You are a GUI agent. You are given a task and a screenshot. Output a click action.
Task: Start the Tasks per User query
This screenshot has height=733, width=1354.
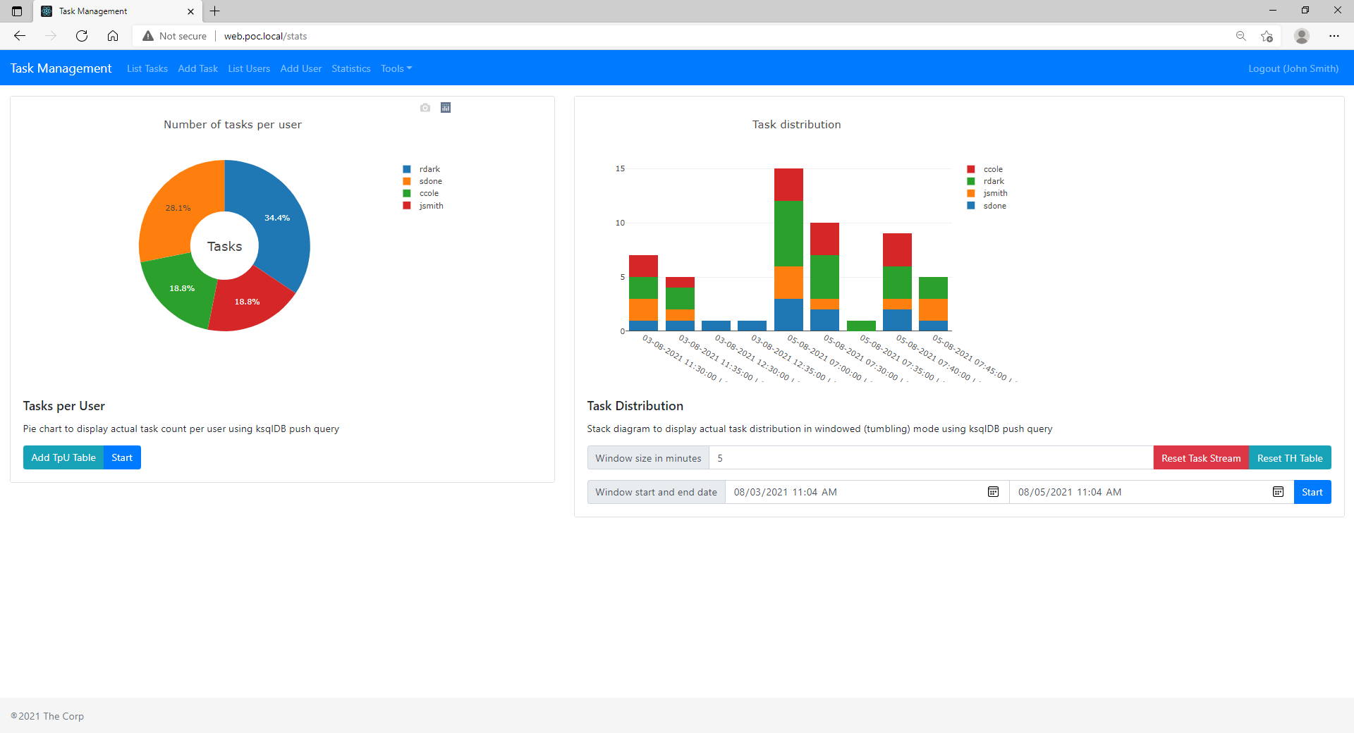[x=122, y=457]
